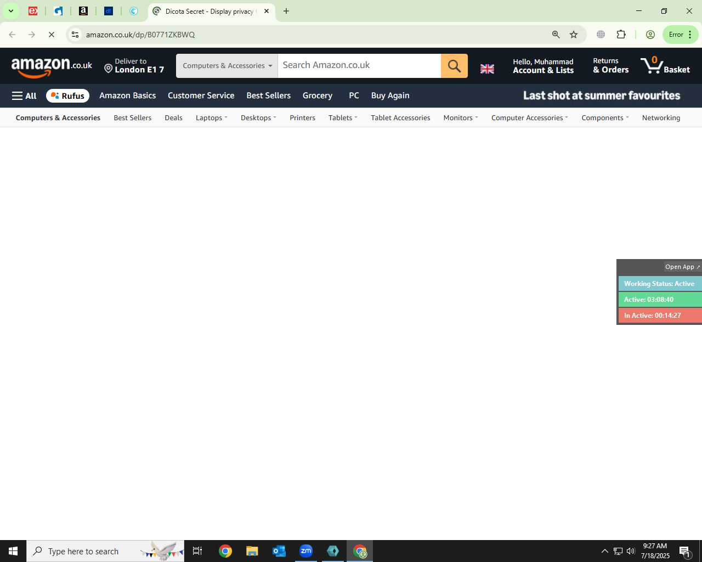The height and width of the screenshot is (562, 702).
Task: Open the tab search dropdown arrow
Action: tap(10, 11)
